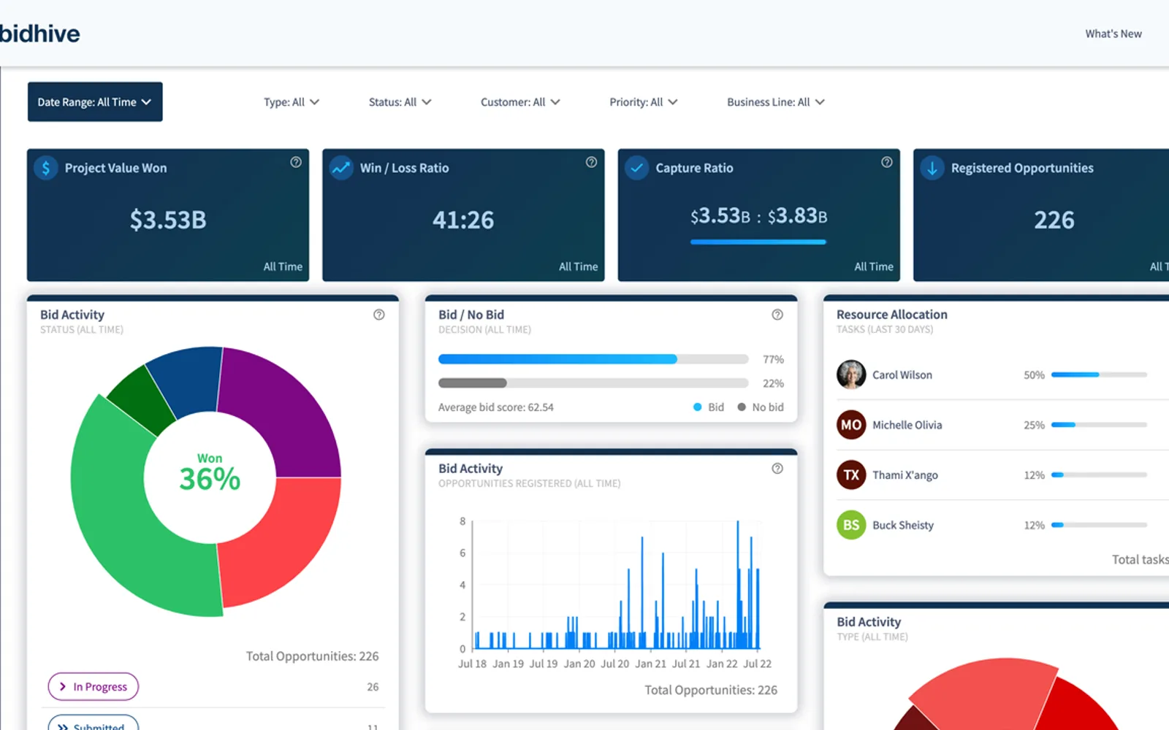Click the bidhive logo
The width and height of the screenshot is (1169, 730).
click(39, 34)
